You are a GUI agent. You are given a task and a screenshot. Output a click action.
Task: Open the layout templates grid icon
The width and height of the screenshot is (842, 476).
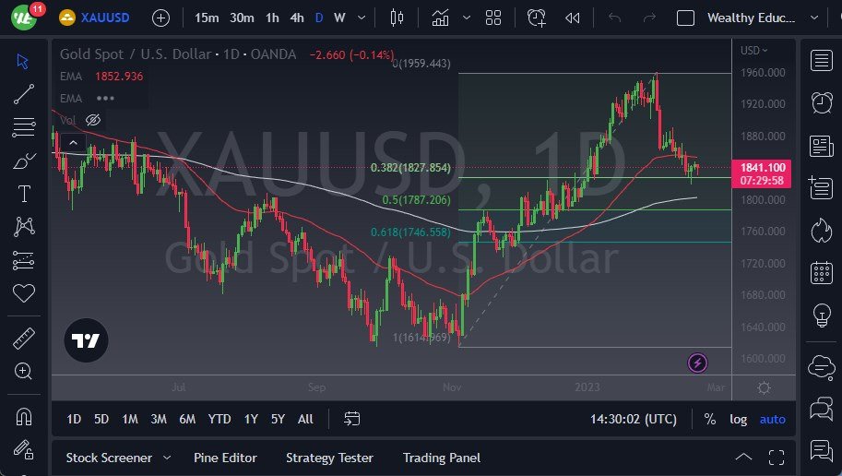tap(493, 18)
